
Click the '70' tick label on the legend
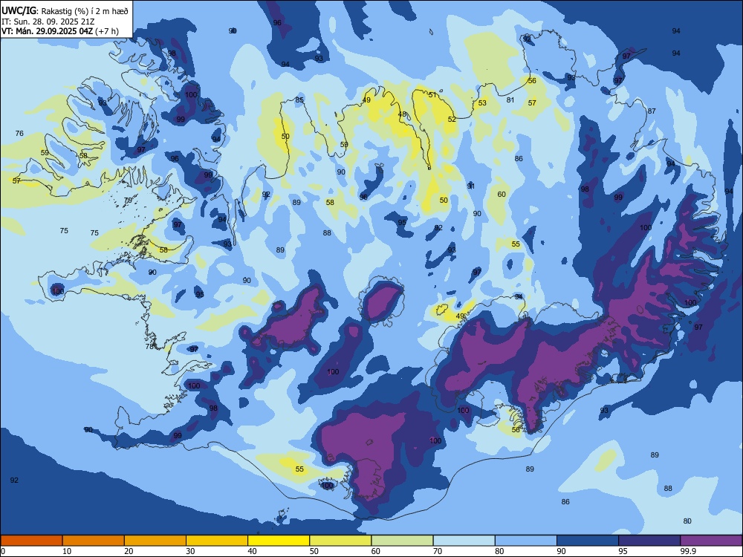pos(438,551)
